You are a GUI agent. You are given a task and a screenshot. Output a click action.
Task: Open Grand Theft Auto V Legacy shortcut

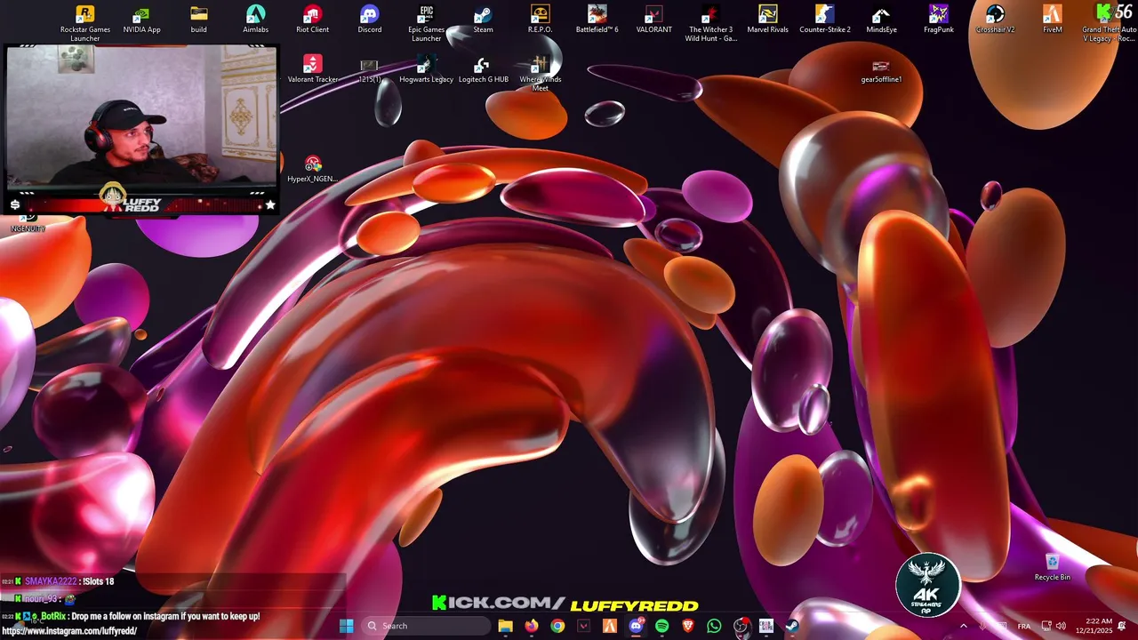(1109, 23)
